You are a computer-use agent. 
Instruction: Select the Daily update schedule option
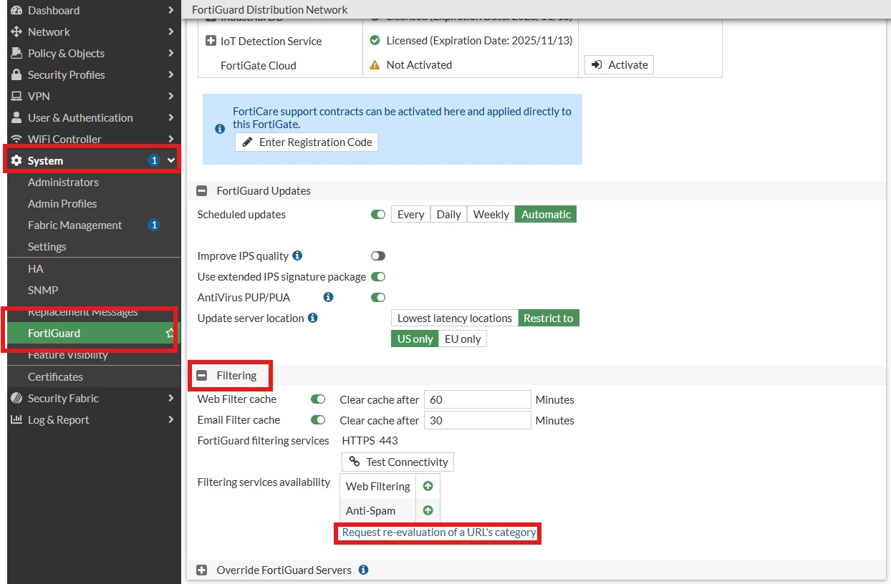pyautogui.click(x=449, y=214)
